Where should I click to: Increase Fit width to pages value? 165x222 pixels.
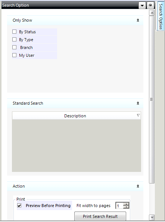coord(126,204)
